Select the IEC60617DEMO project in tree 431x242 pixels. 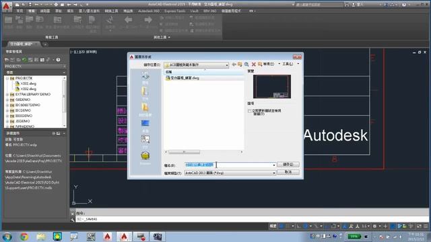click(28, 105)
